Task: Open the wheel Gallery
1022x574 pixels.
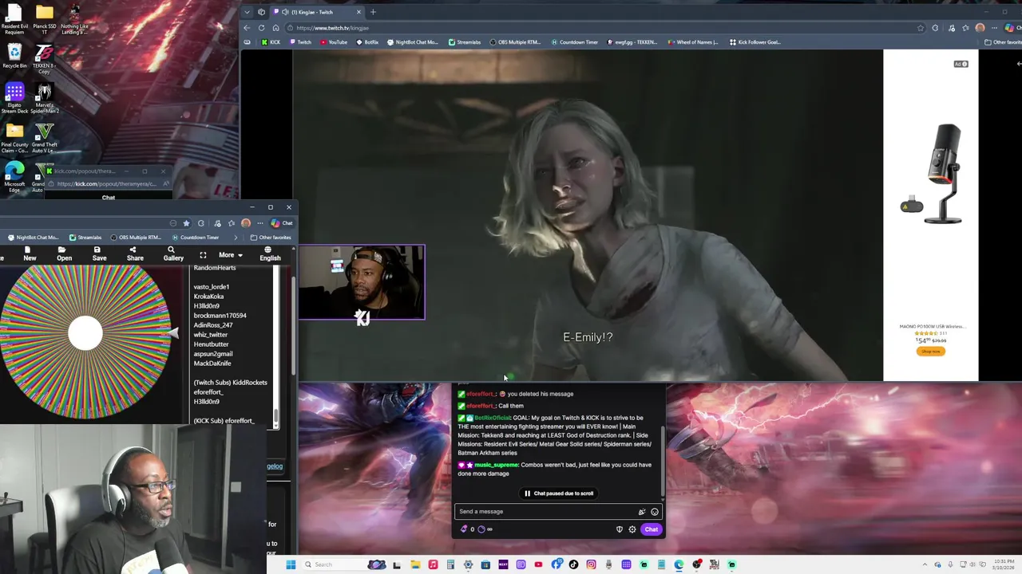Action: coord(173,254)
